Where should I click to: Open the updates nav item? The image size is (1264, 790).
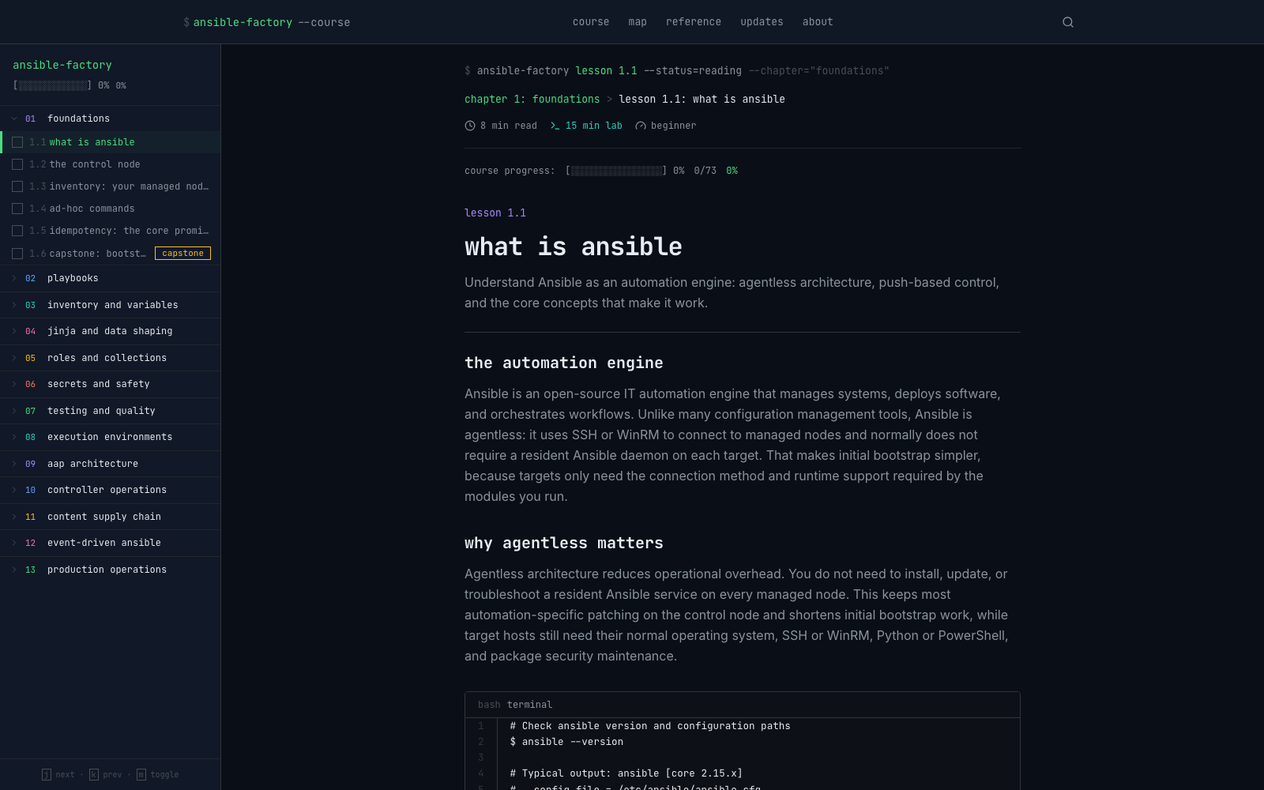tap(762, 22)
